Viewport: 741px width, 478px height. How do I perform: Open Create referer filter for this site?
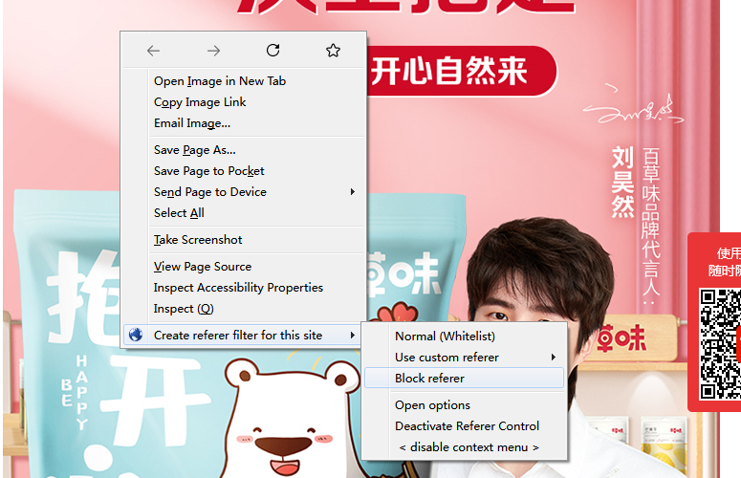[244, 335]
